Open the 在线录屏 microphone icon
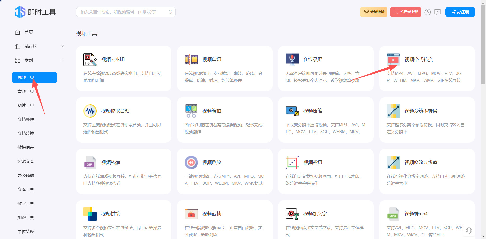 tap(292, 59)
